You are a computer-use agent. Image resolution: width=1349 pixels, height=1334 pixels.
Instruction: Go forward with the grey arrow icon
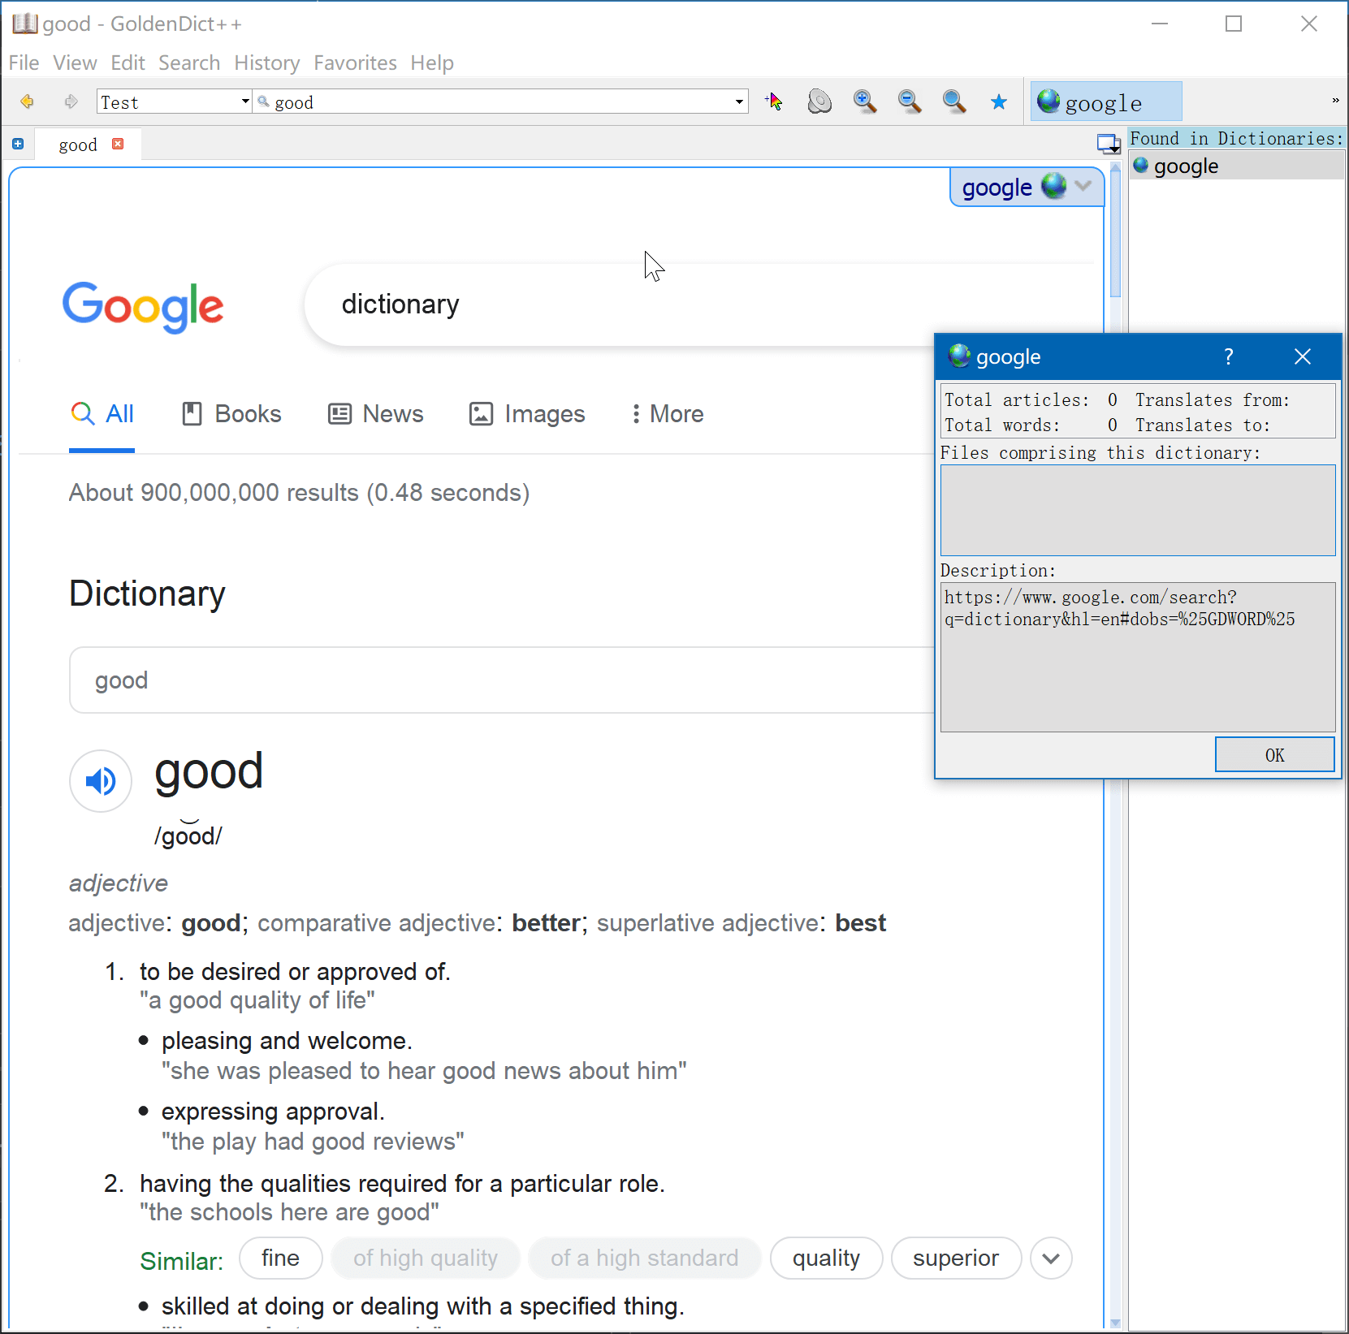pos(71,101)
